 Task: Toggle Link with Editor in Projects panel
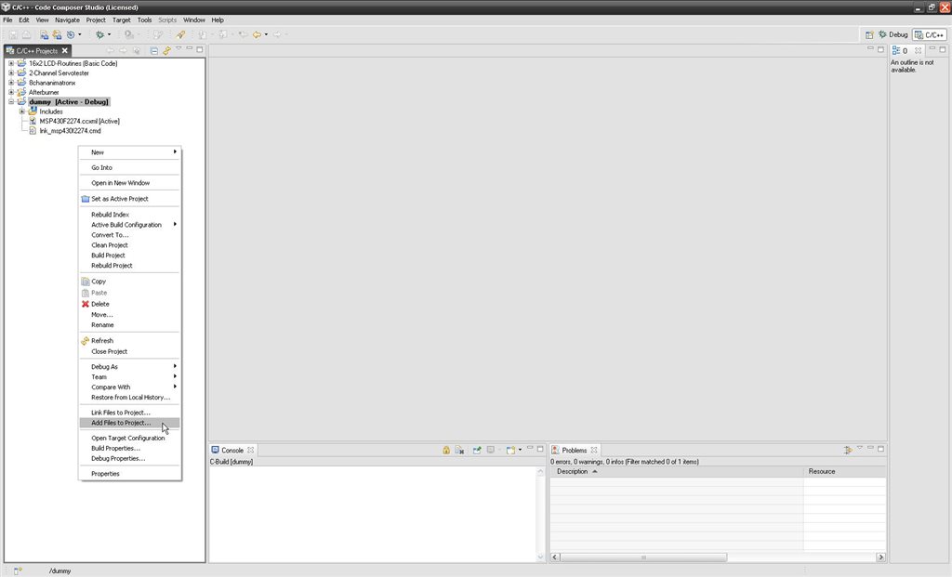(166, 51)
